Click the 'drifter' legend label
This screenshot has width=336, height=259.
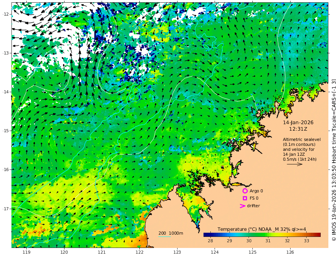pyautogui.click(x=254, y=206)
